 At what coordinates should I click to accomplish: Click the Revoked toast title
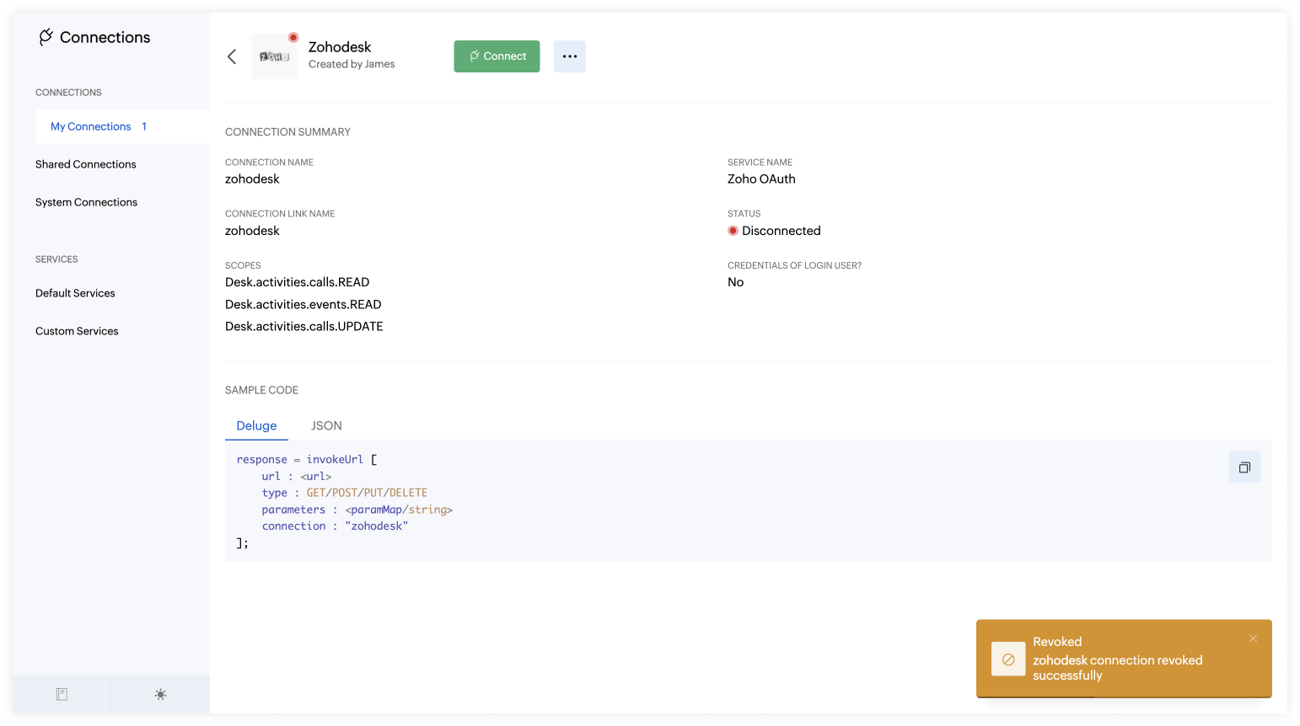click(1057, 642)
